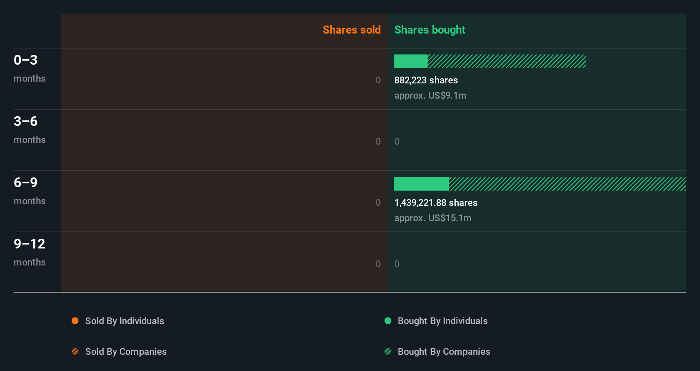This screenshot has width=700, height=371.
Task: Click the approx. US$15.1m amount
Action: pyautogui.click(x=433, y=218)
